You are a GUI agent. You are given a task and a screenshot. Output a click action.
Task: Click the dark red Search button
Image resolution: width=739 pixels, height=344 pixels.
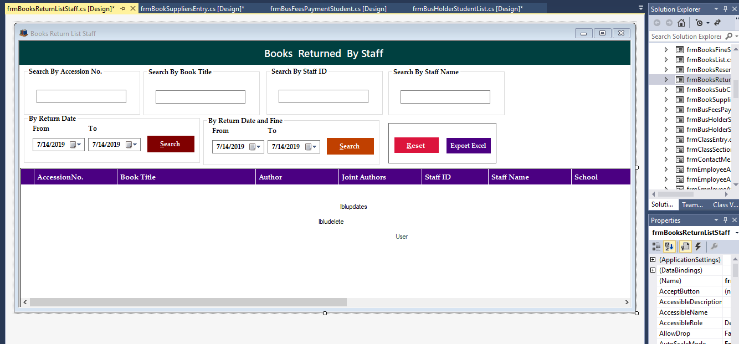(171, 144)
